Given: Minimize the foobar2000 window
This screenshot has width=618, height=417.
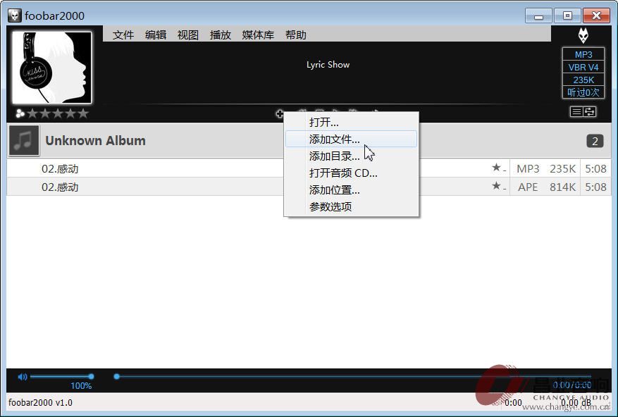Looking at the screenshot, I should pos(538,15).
